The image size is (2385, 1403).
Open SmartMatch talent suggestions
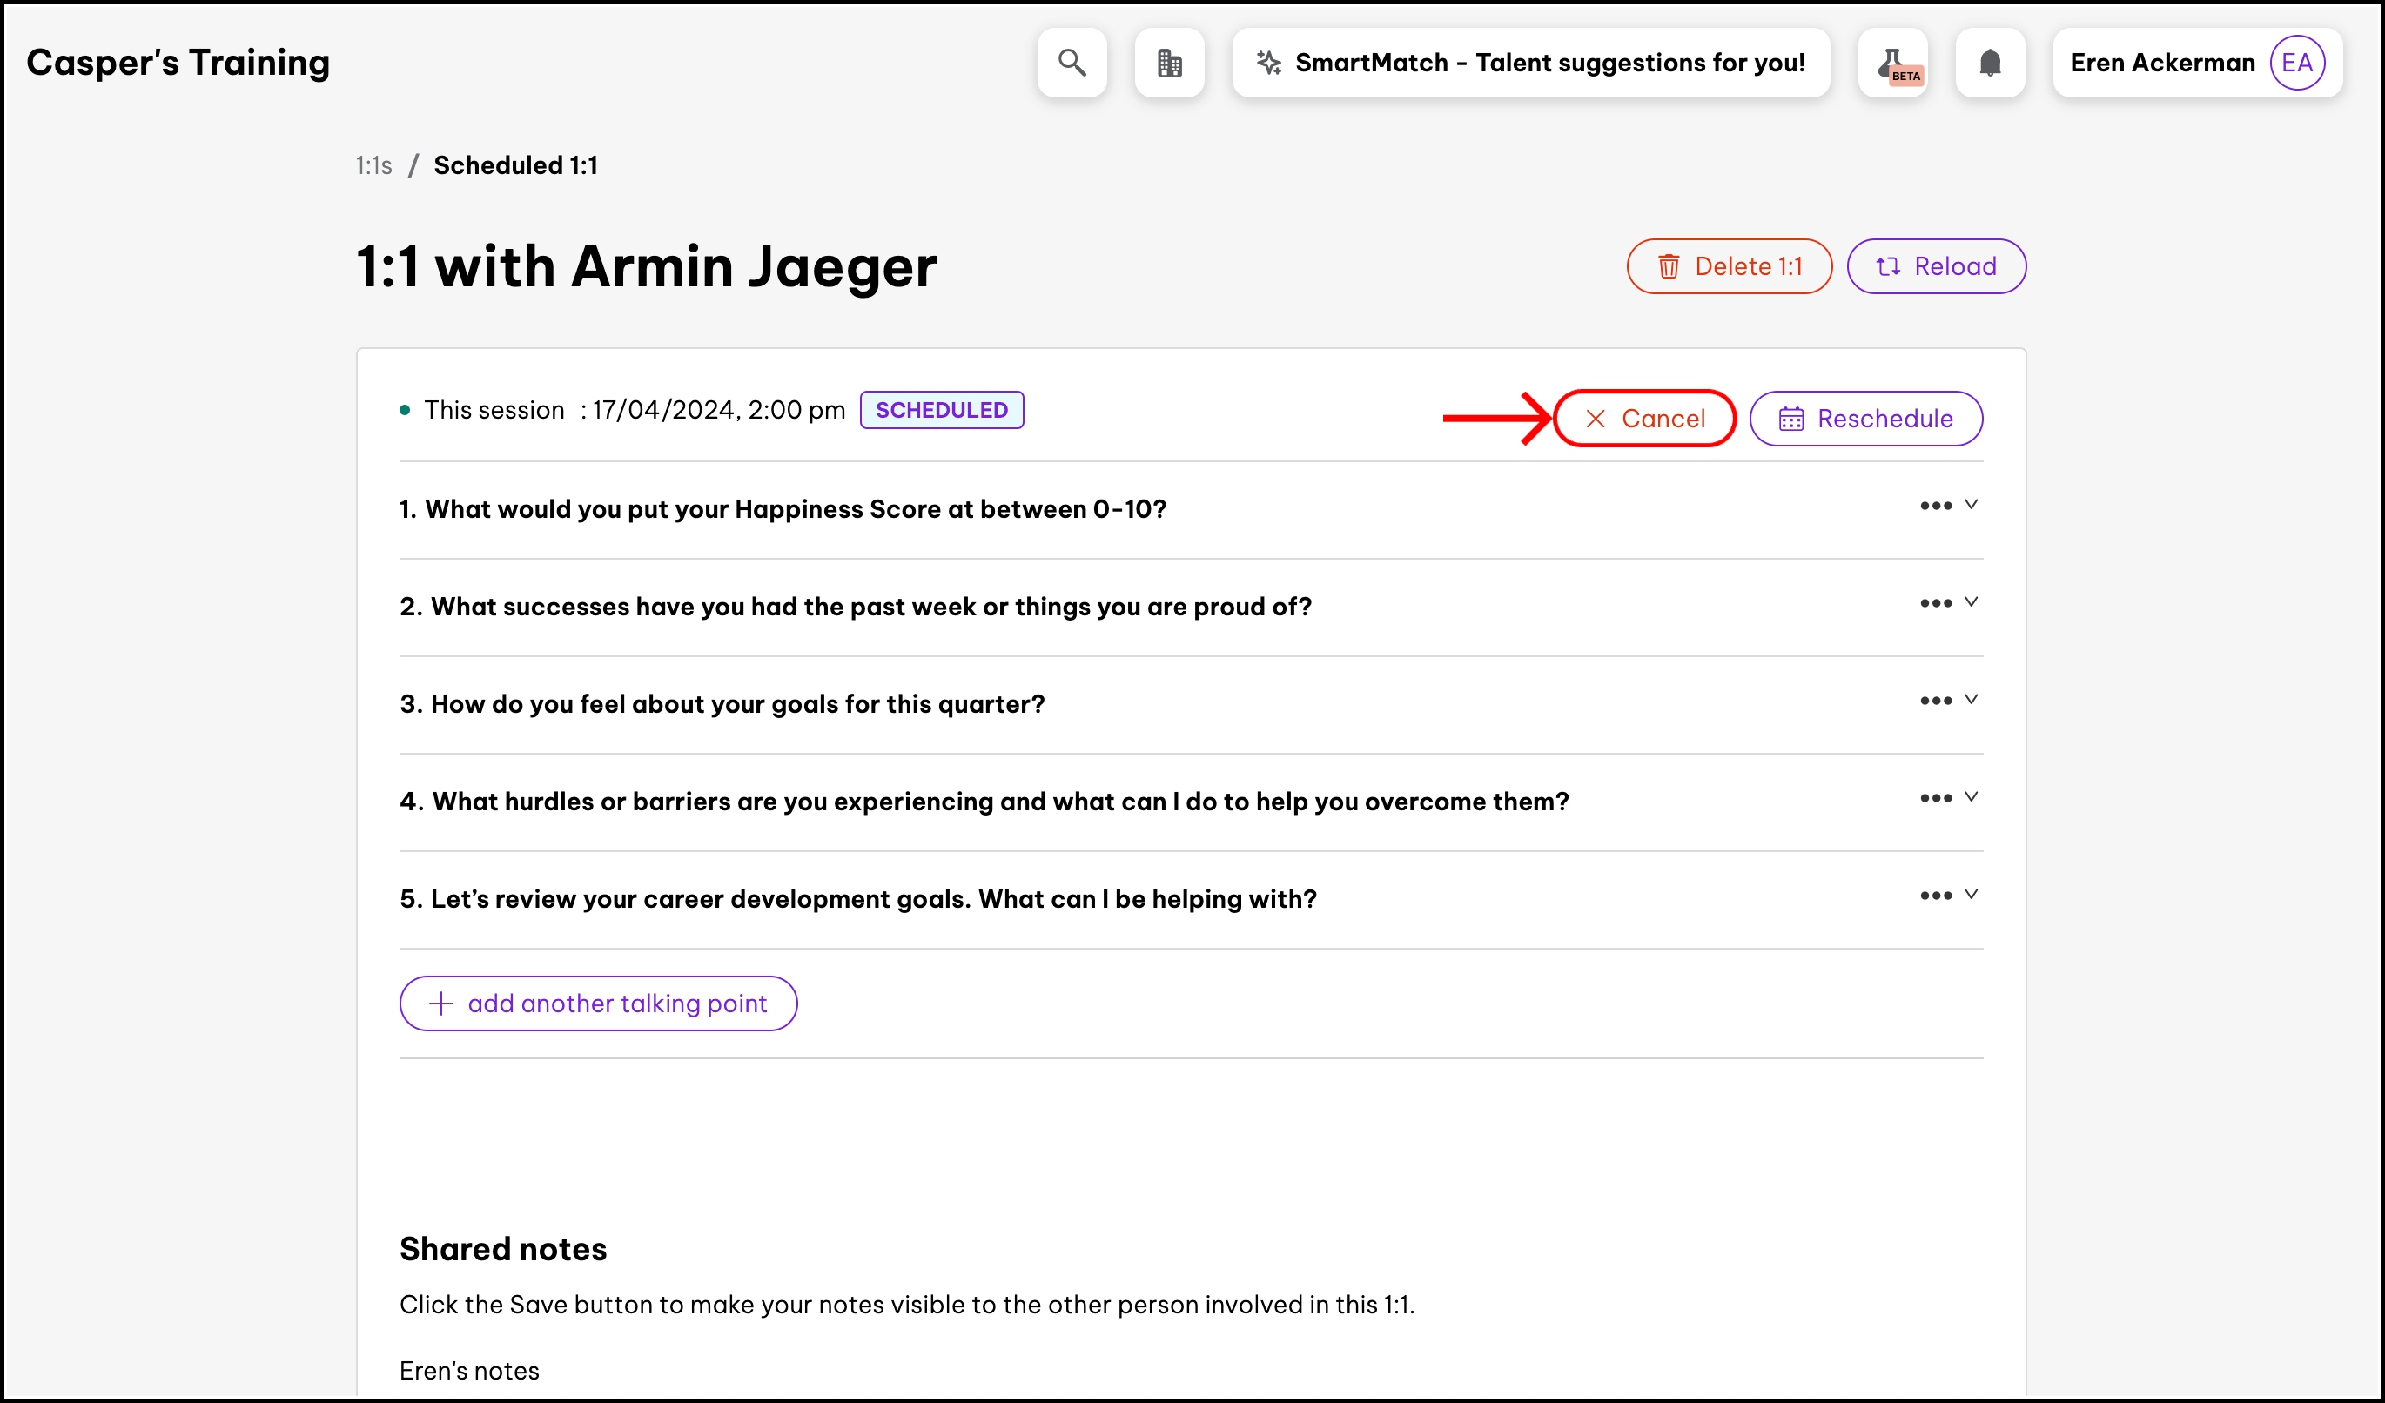point(1530,63)
